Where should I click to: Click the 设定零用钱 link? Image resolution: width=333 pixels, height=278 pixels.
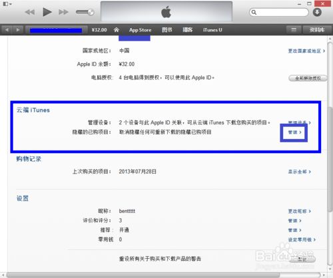tap(302, 239)
